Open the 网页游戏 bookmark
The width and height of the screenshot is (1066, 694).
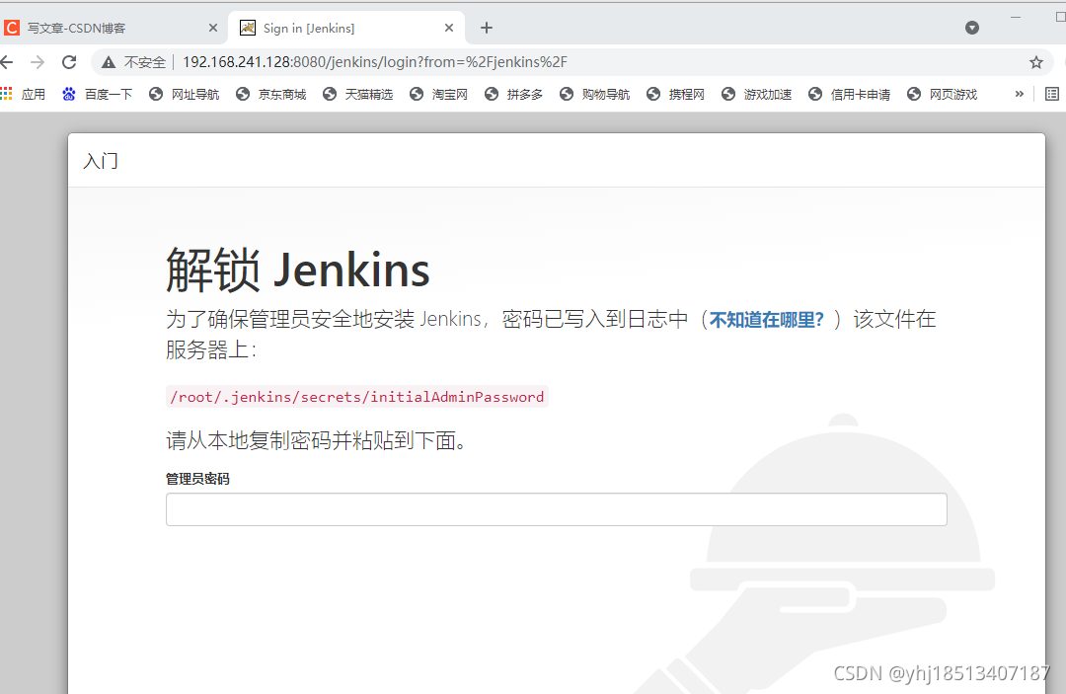[943, 95]
